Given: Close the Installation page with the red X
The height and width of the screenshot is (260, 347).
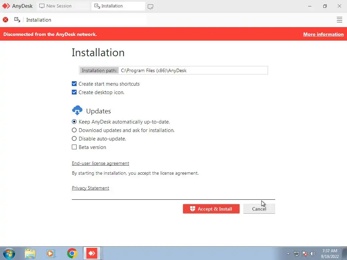Looking at the screenshot, I should pyautogui.click(x=5, y=20).
